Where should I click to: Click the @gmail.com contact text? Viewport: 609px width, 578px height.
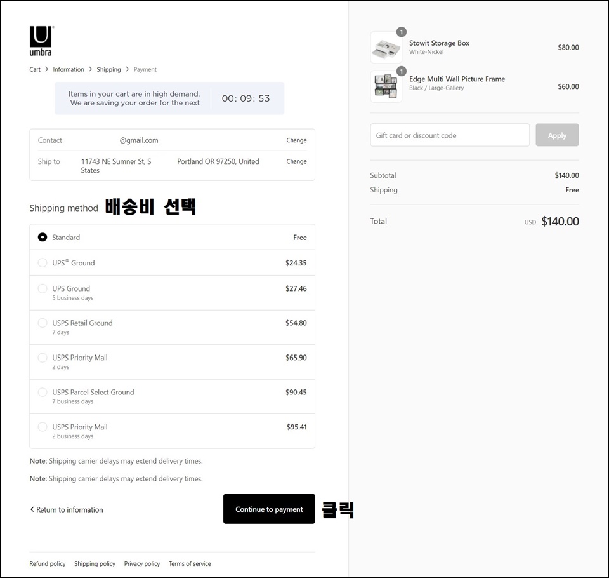[x=139, y=140]
